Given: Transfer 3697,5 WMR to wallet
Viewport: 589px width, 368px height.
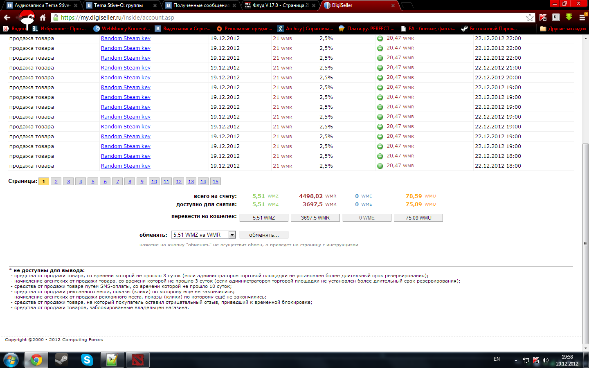Looking at the screenshot, I should pyautogui.click(x=315, y=218).
